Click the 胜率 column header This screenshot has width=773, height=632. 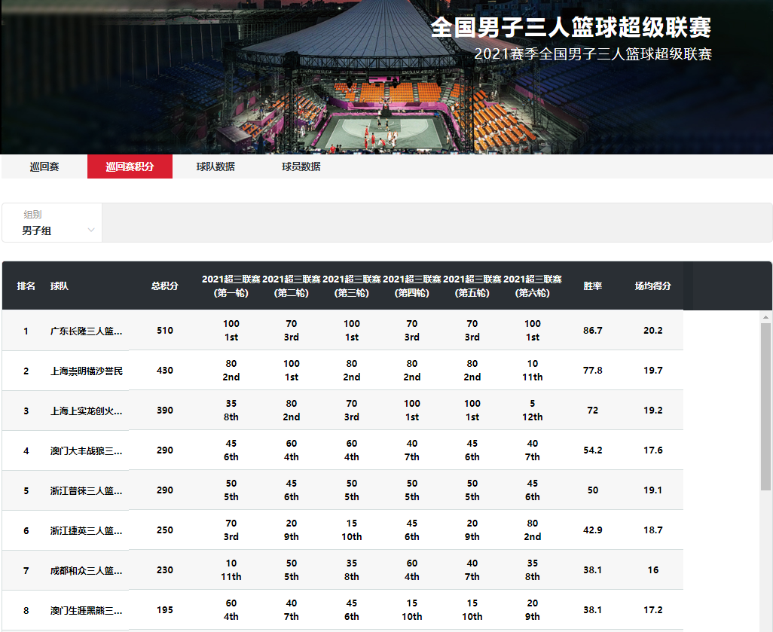[x=593, y=286]
